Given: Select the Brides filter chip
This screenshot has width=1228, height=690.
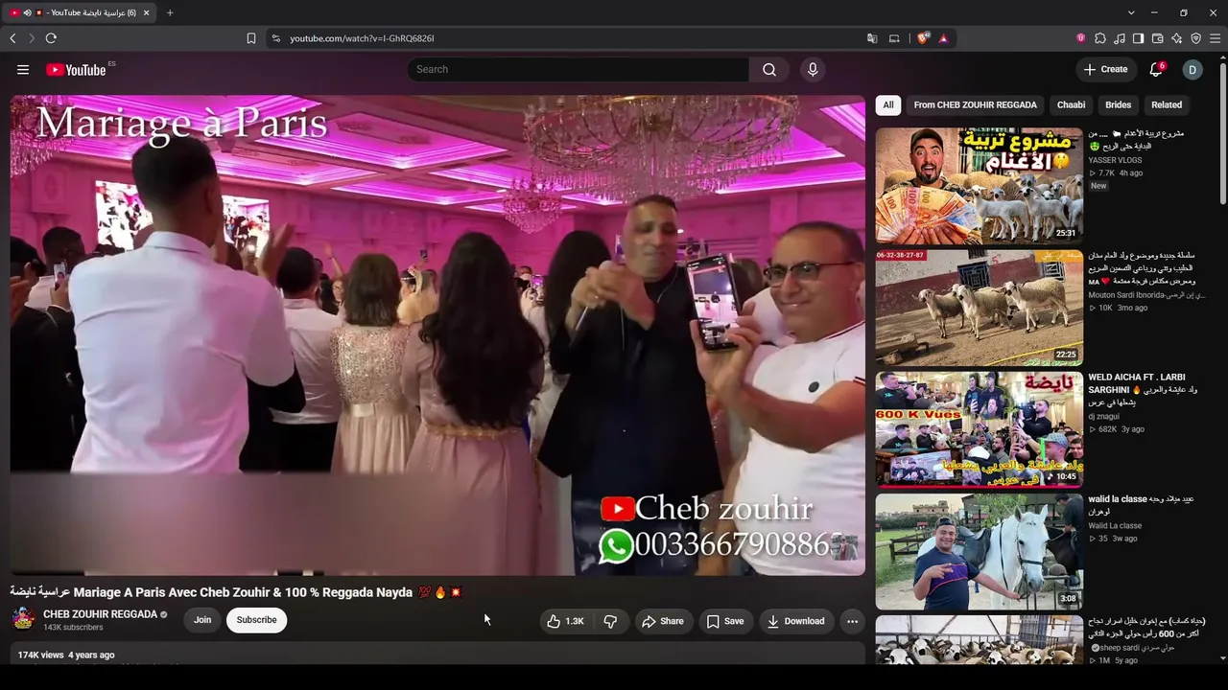Looking at the screenshot, I should (1118, 105).
